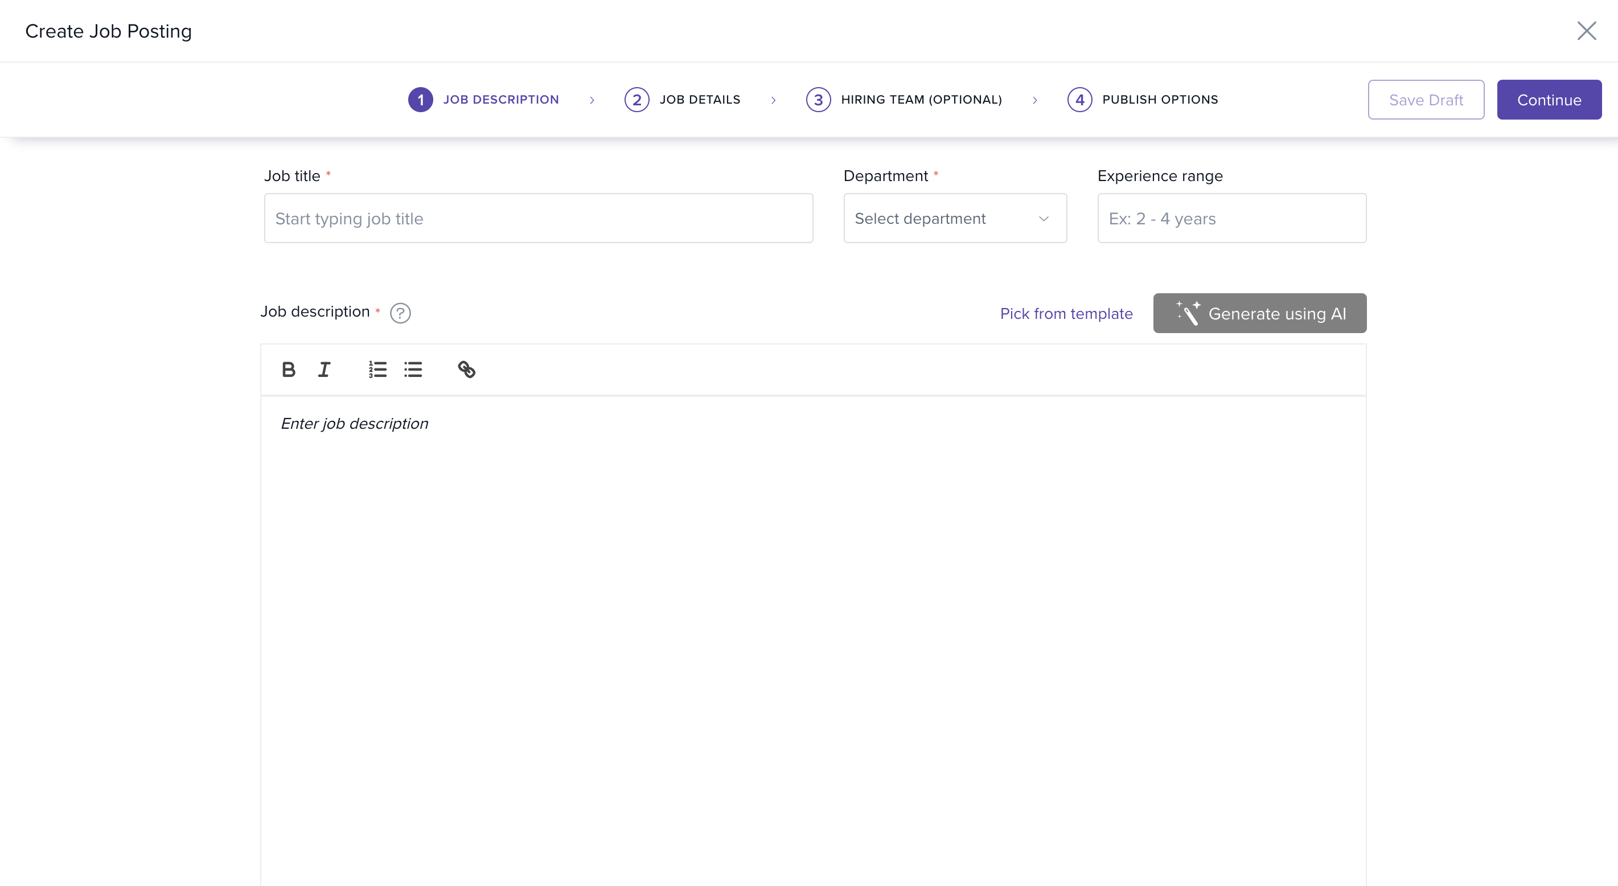Click the step 1 circle icon
Screen dimensions: 1618x886
(x=420, y=100)
